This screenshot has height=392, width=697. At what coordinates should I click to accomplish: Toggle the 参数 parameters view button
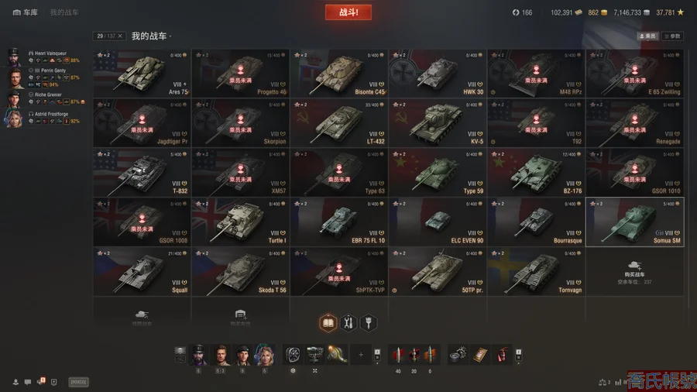pyautogui.click(x=672, y=36)
